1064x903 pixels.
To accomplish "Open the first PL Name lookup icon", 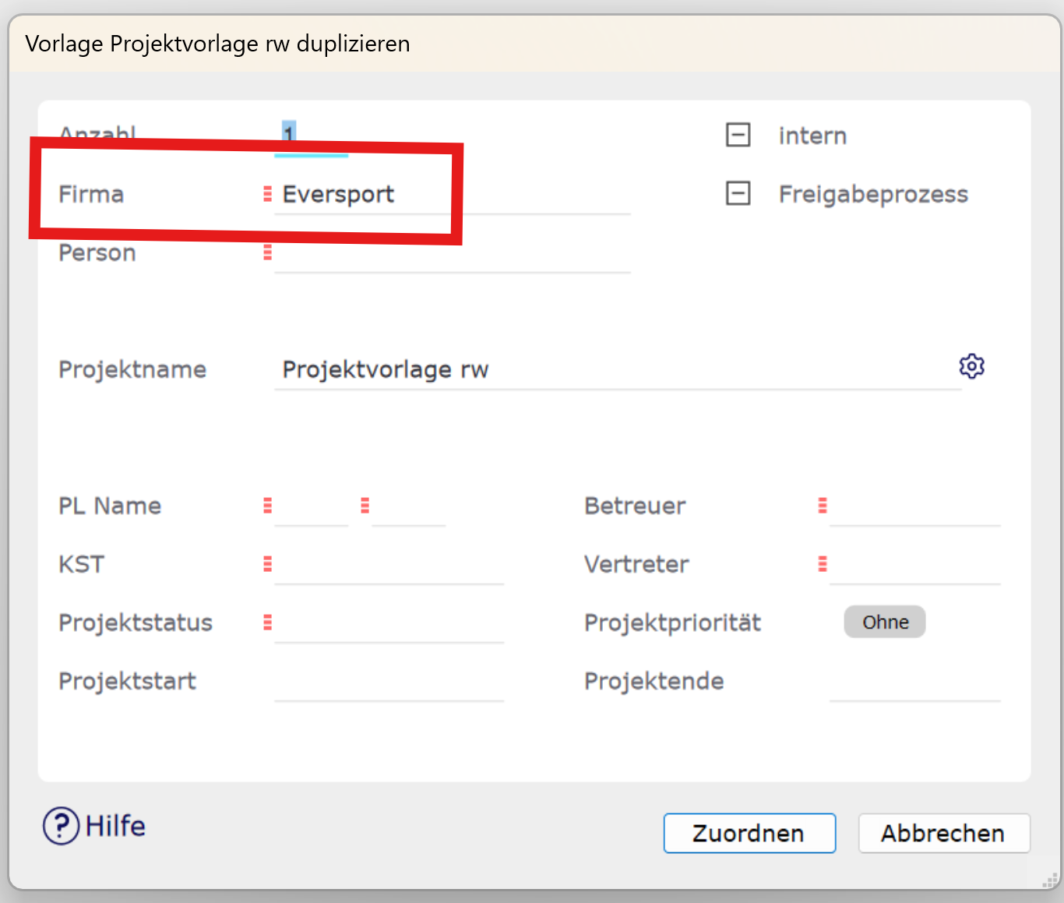I will pyautogui.click(x=267, y=506).
